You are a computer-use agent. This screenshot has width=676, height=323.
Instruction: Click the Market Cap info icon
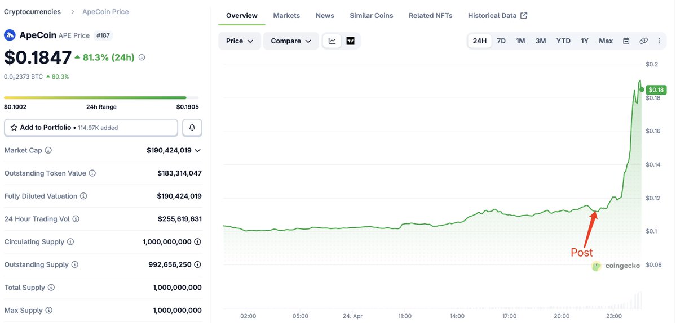[x=48, y=150]
